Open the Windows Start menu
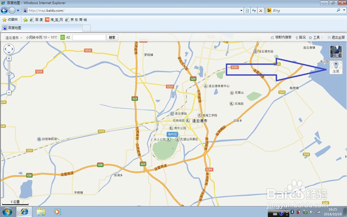Viewport: 347px width, 217px height. pyautogui.click(x=7, y=212)
